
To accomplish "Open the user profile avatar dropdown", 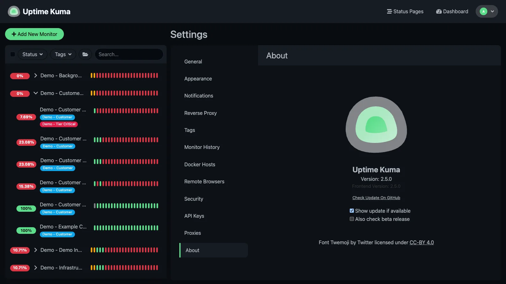I will [487, 11].
